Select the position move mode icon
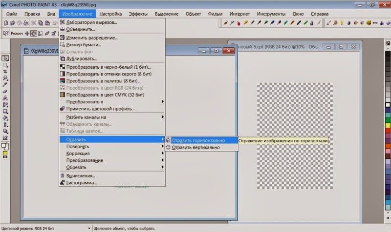Image resolution: width=391 pixels, height=232 pixels. pyautogui.click(x=27, y=33)
